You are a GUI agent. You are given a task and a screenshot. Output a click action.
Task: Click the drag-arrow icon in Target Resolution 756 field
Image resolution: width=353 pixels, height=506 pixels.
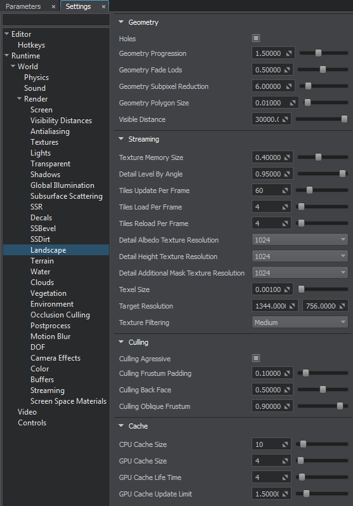[x=342, y=306]
